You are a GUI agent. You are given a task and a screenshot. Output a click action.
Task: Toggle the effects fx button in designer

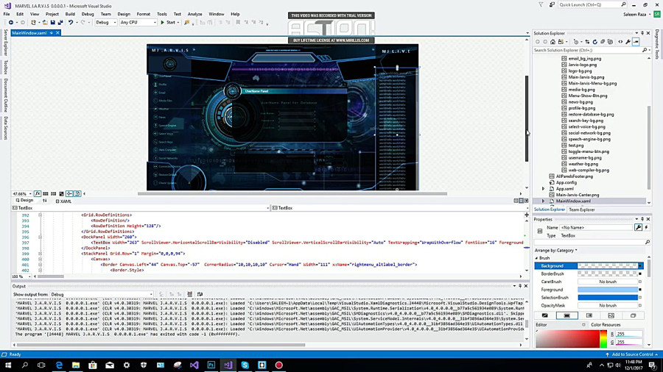point(38,193)
